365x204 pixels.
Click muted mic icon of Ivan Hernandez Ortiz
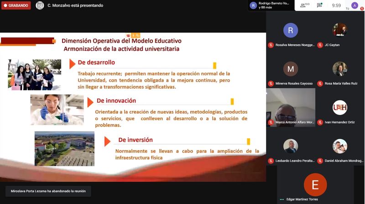click(320, 122)
